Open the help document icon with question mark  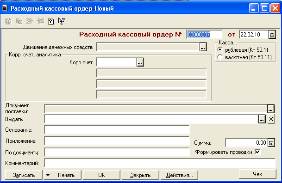[51, 21]
